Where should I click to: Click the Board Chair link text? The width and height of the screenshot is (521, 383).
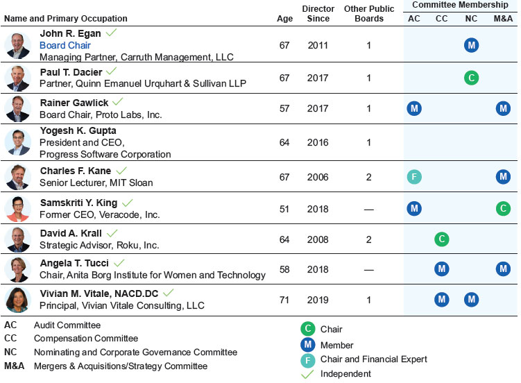click(x=65, y=46)
